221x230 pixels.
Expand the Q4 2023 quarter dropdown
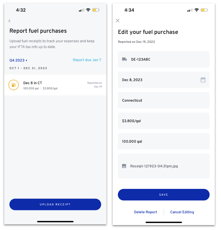coord(18,60)
